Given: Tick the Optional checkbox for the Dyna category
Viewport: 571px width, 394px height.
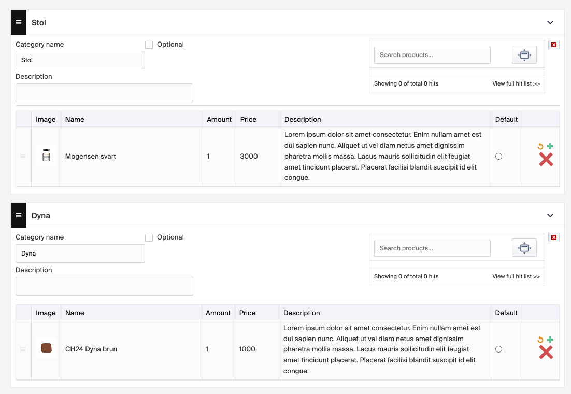Looking at the screenshot, I should [x=149, y=237].
